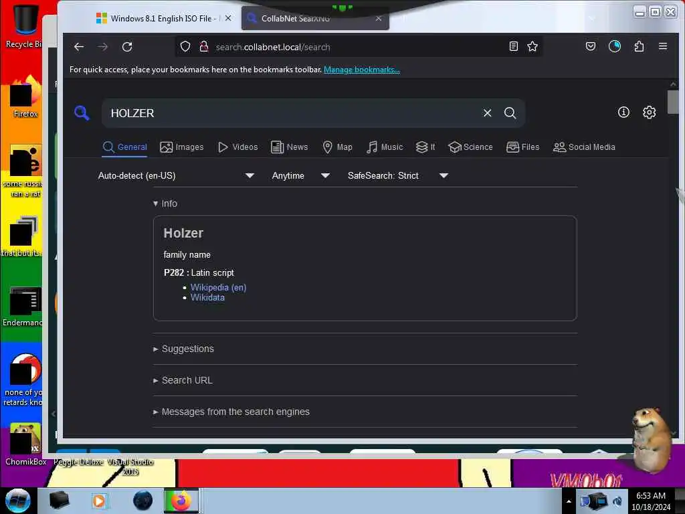This screenshot has width=685, height=514.
Task: Open the Auto-detect (en-US) language dropdown
Action: [176, 176]
